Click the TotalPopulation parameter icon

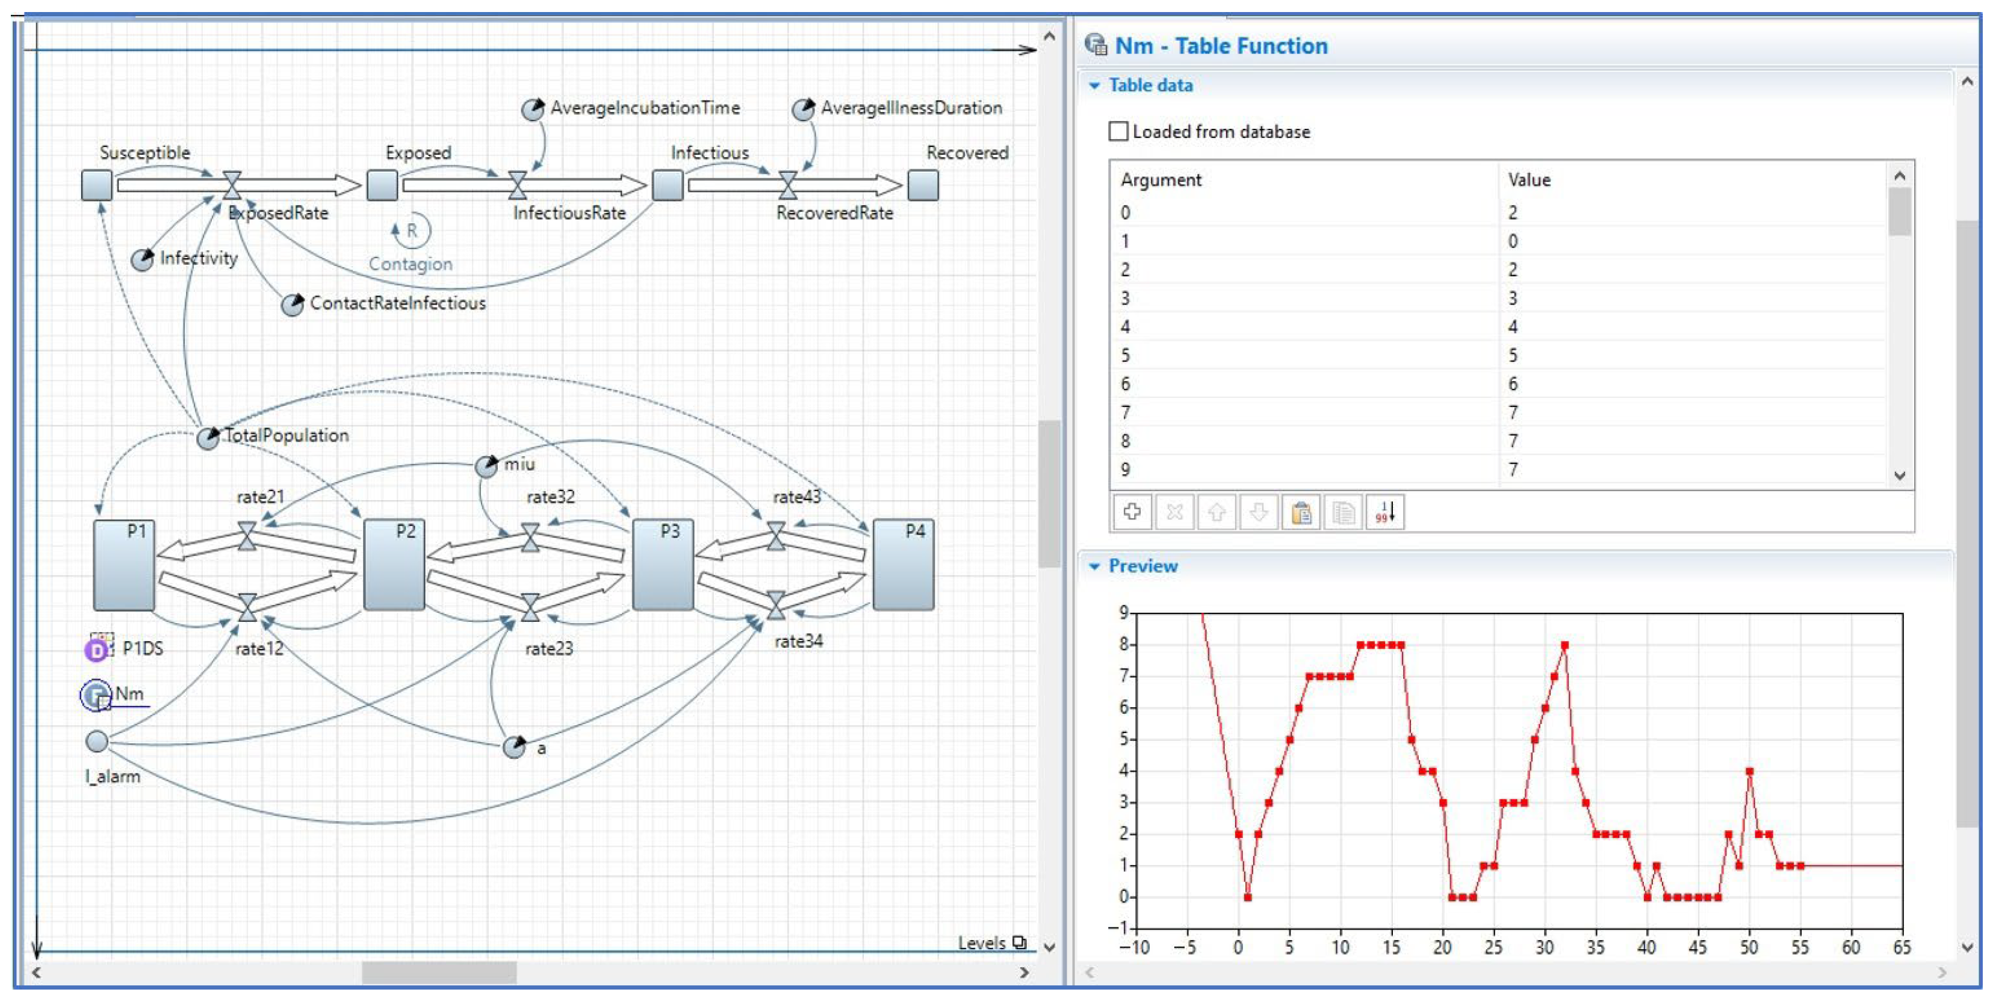coord(207,438)
